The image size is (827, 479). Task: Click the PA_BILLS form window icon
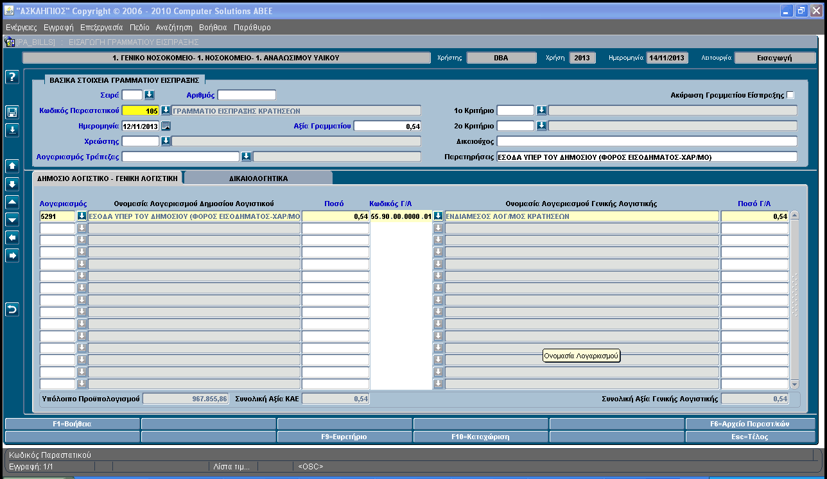tap(10, 42)
